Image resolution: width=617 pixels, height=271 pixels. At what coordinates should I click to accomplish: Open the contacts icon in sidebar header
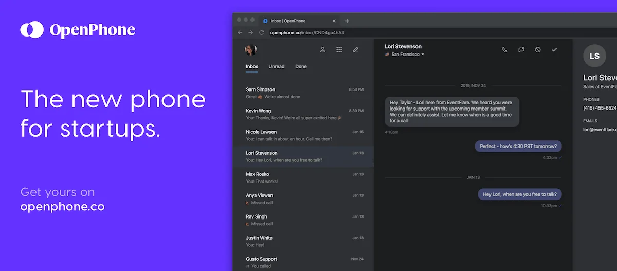tap(323, 50)
